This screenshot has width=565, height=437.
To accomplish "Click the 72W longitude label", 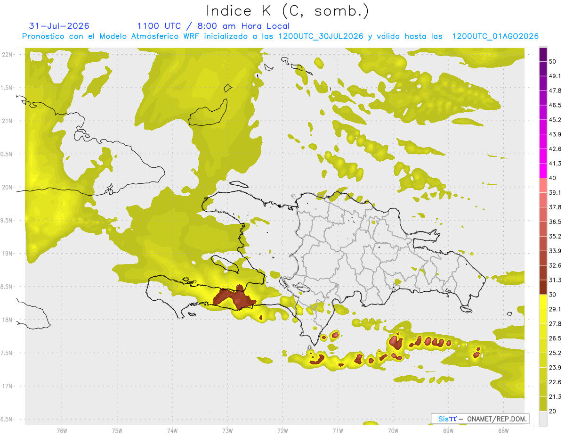I will (x=282, y=431).
